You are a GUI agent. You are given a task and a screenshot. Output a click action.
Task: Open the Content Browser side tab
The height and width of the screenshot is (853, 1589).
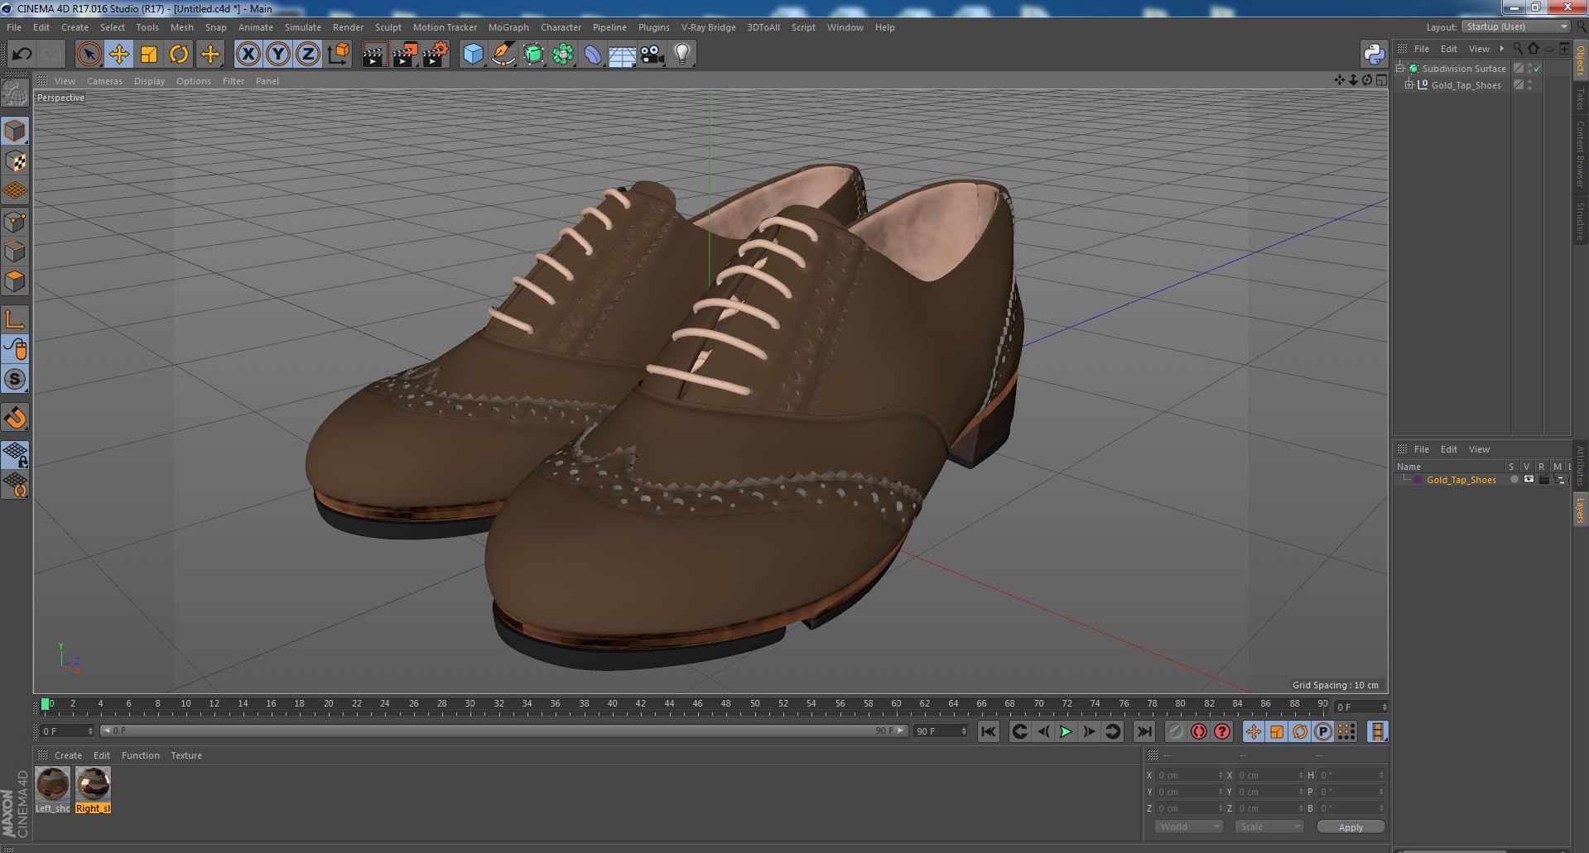coord(1581,153)
